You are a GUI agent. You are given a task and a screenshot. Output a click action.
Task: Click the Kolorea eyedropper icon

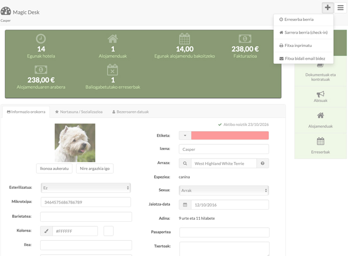46,231
